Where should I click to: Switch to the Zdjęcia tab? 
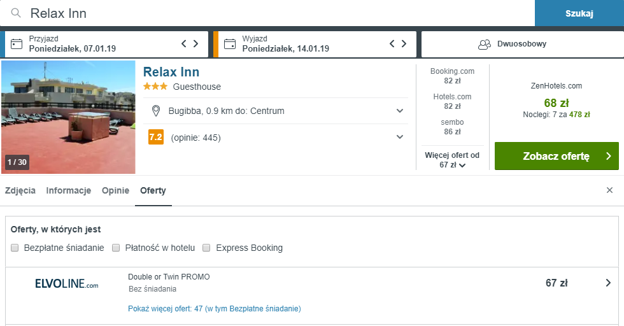tap(20, 190)
